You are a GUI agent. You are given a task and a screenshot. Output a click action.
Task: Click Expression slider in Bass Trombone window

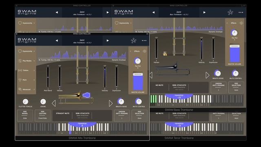pyautogui.click(x=213, y=49)
